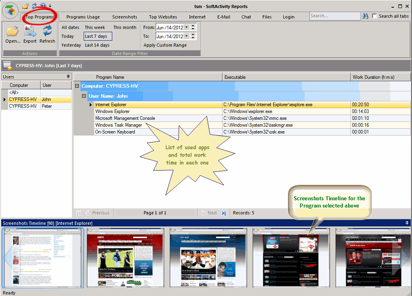The height and width of the screenshot is (296, 412).
Task: Decrease the From date with down spinner
Action: [193, 29]
